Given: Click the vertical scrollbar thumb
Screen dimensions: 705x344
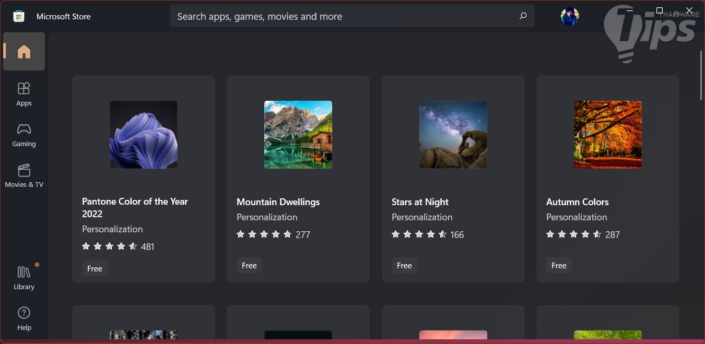Looking at the screenshot, I should (x=701, y=75).
